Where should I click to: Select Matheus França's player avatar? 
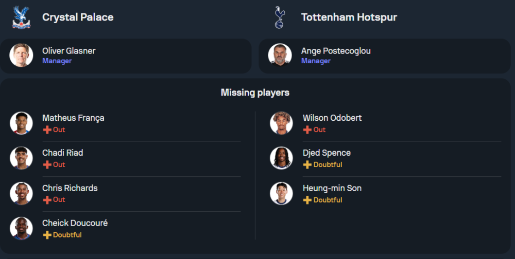pos(21,123)
